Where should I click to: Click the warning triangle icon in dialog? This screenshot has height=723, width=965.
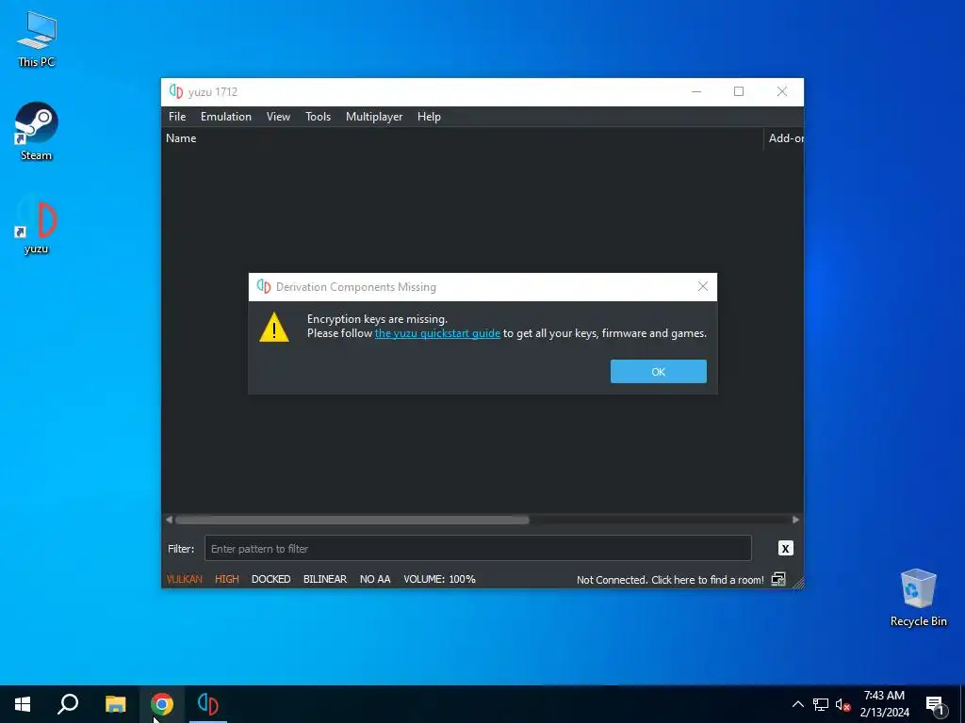pos(274,327)
